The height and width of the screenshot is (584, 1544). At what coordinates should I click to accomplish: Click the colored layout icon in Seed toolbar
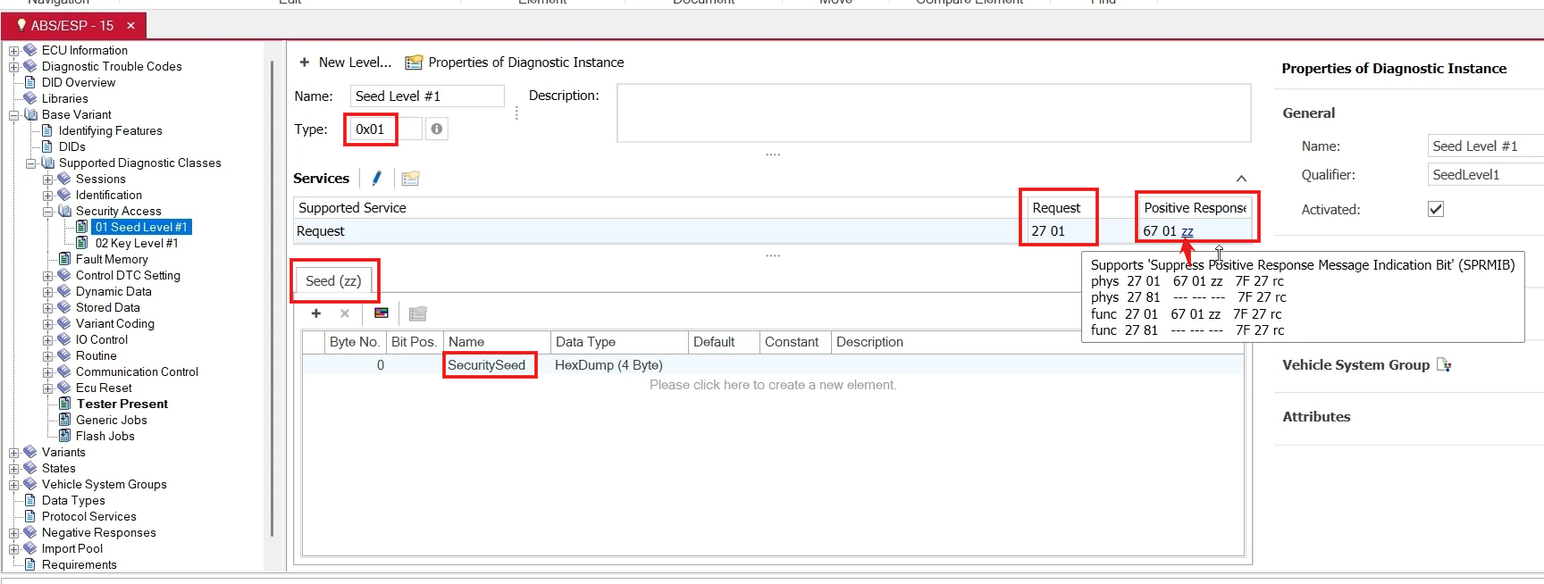pyautogui.click(x=382, y=313)
